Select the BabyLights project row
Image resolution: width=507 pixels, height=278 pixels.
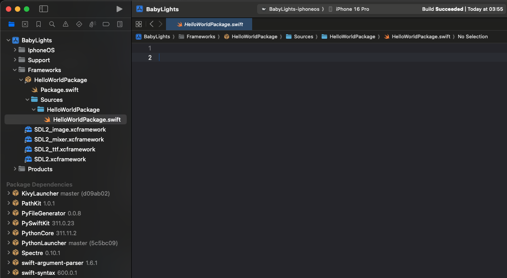click(x=66, y=41)
